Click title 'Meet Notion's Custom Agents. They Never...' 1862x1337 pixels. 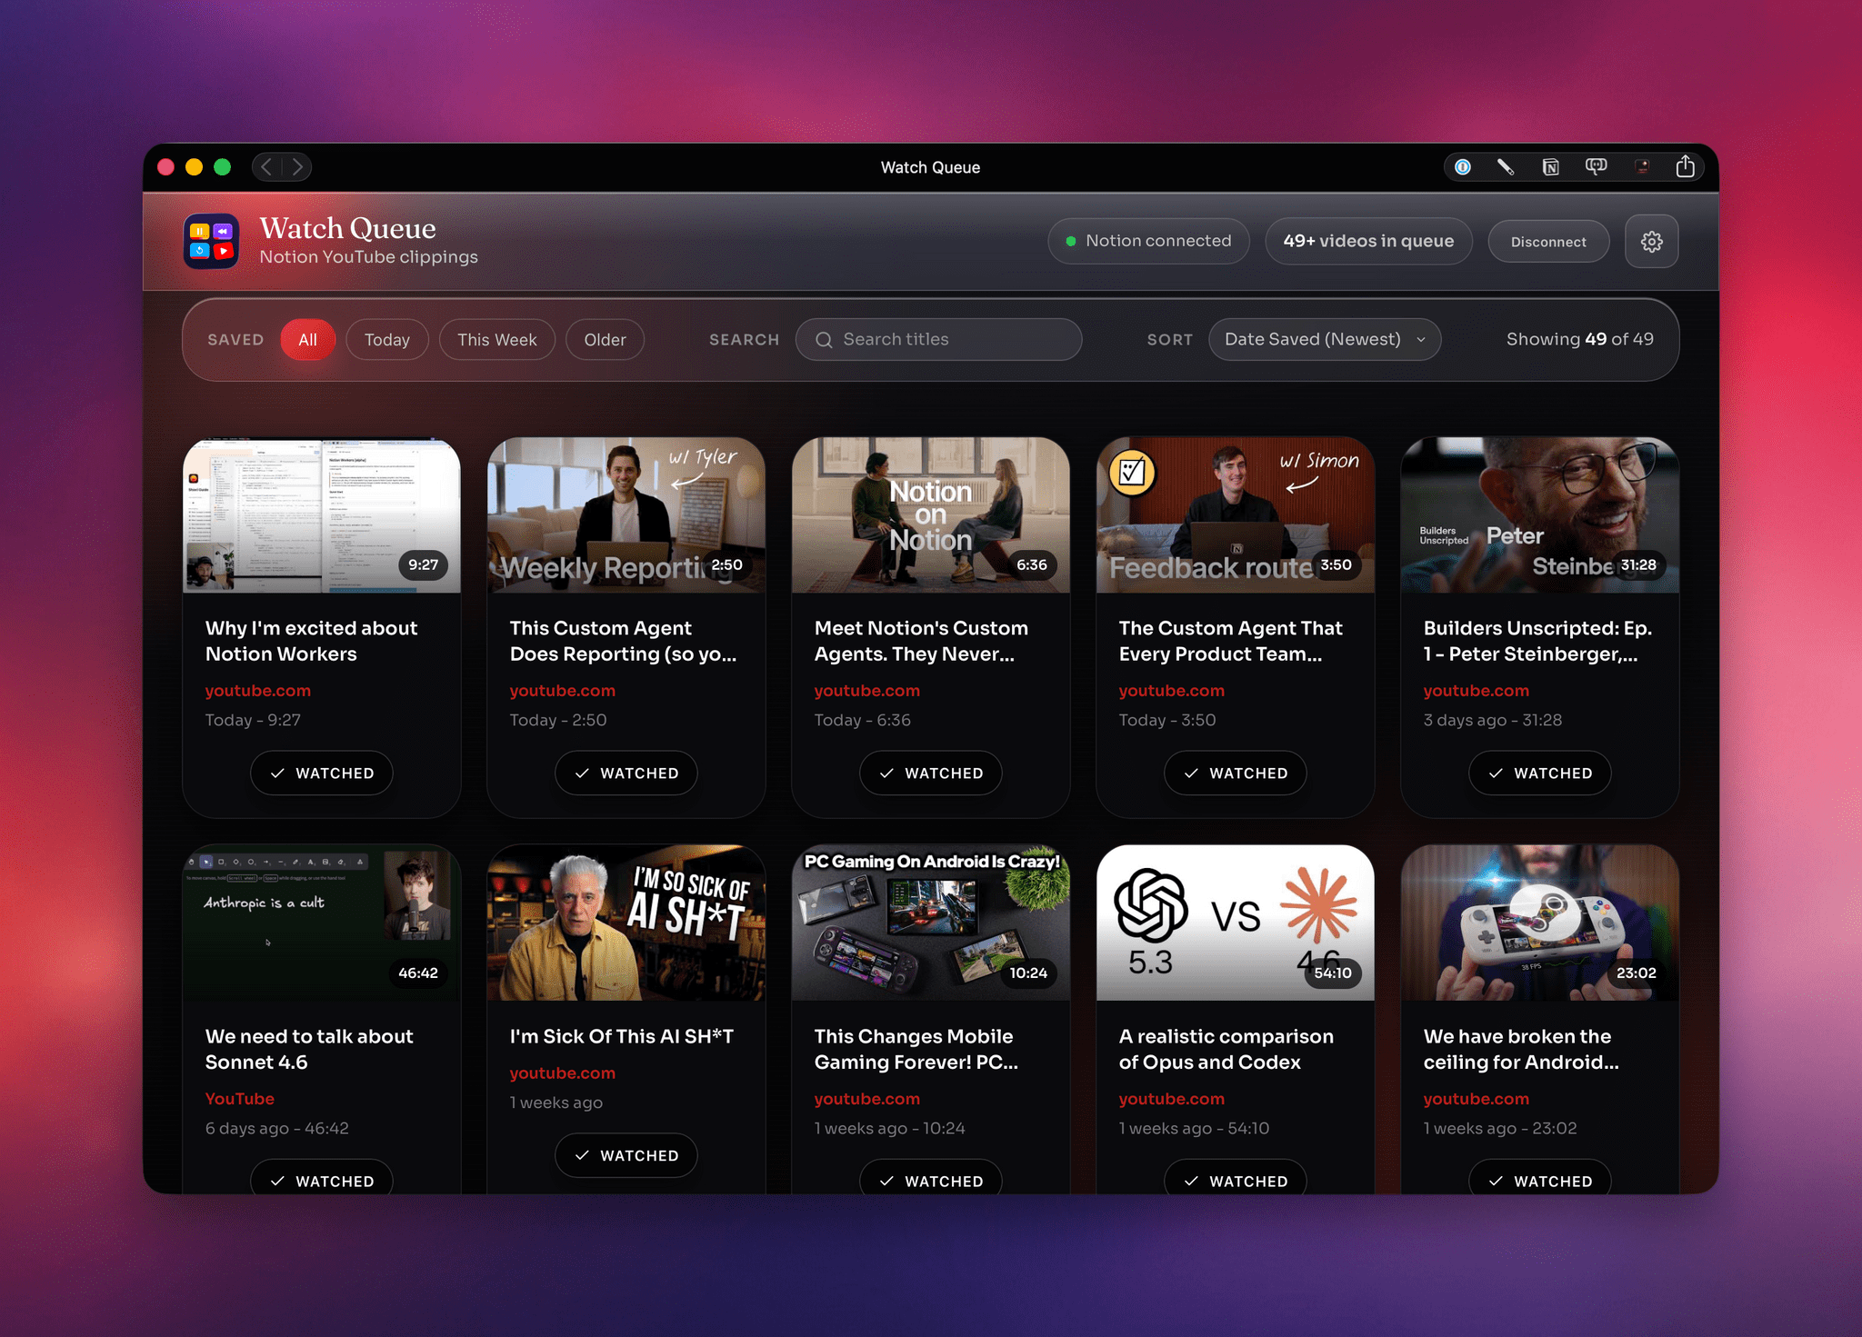pyautogui.click(x=922, y=641)
